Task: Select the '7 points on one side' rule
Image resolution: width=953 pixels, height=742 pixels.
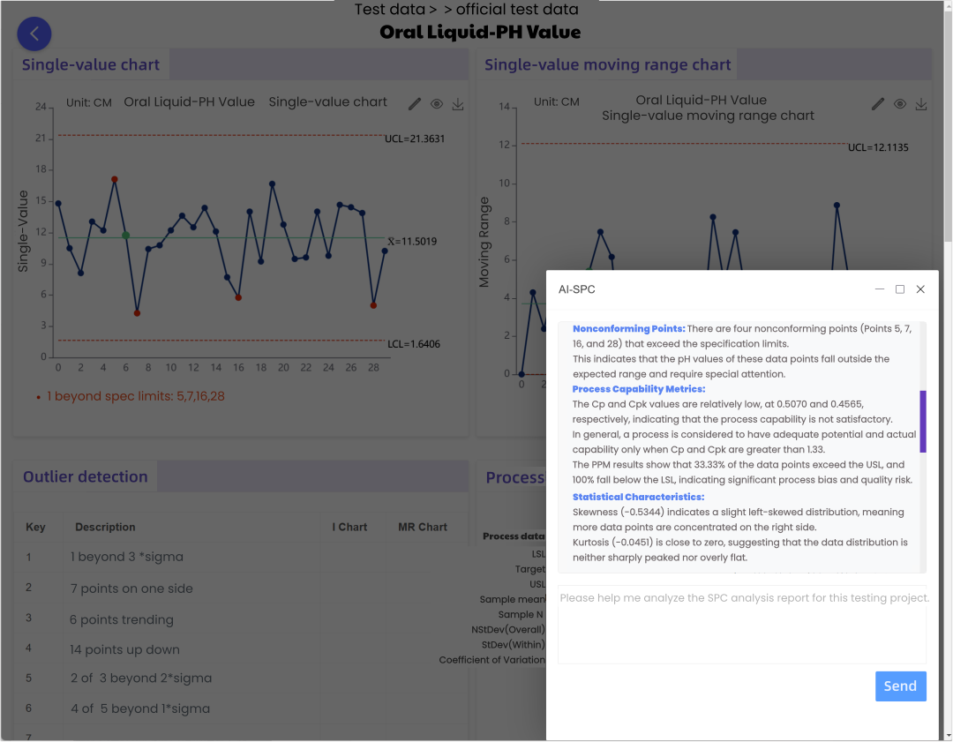Action: [x=131, y=588]
